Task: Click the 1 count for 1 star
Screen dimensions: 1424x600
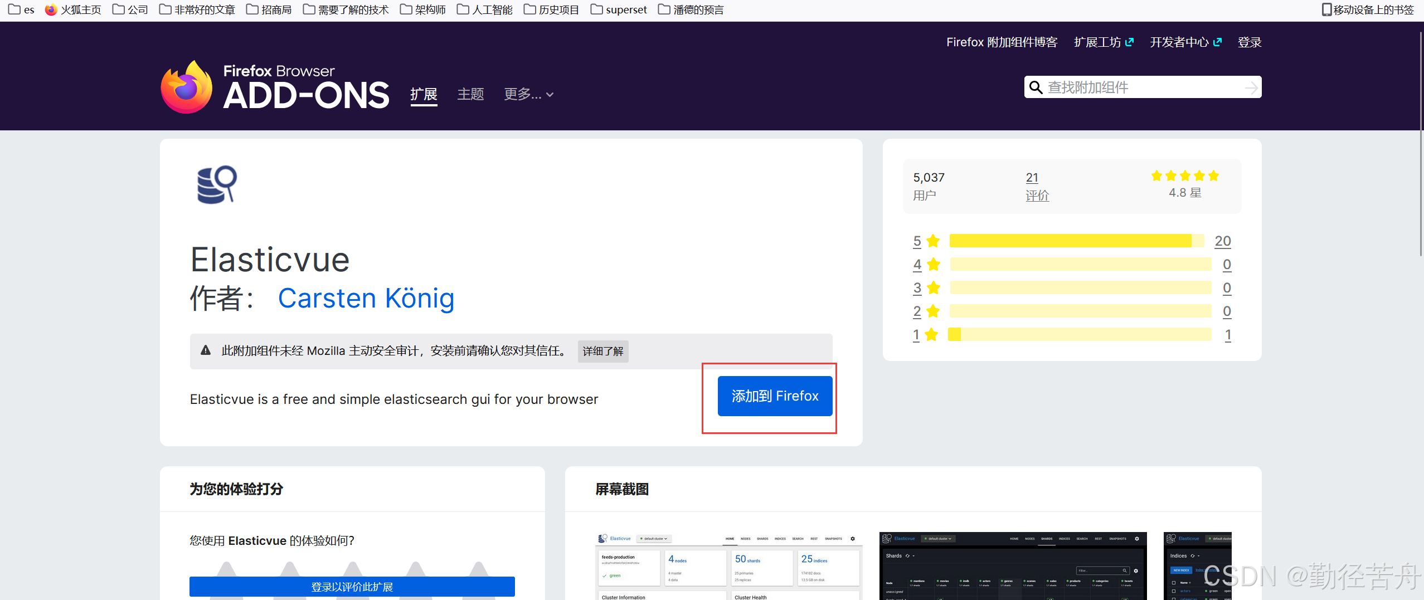Action: pyautogui.click(x=1228, y=334)
